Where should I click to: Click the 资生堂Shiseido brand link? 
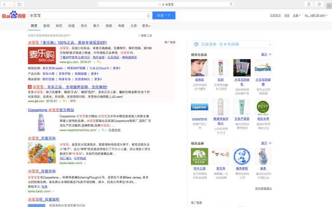tap(53, 68)
